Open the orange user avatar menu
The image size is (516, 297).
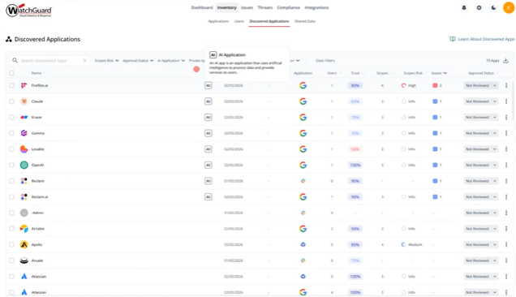[509, 7]
